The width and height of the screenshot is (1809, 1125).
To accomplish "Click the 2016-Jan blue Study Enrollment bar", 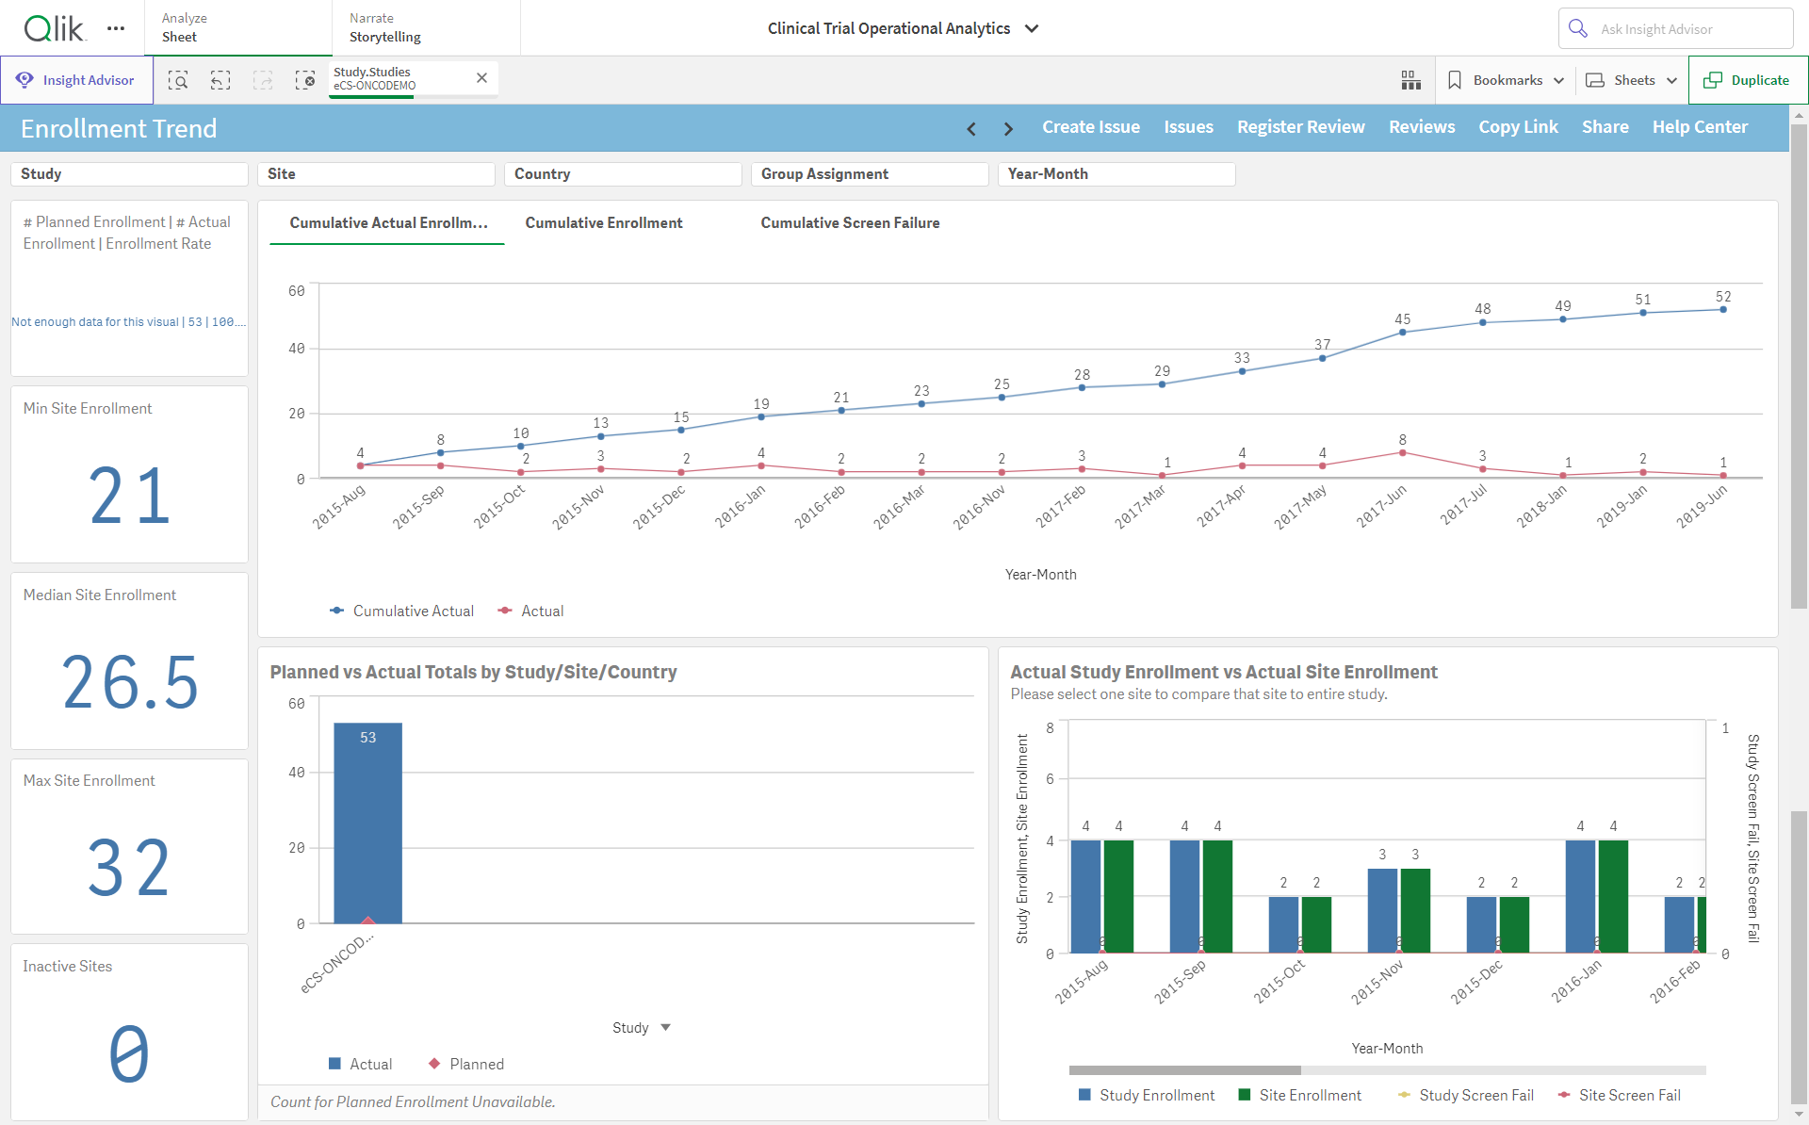I will (x=1580, y=896).
